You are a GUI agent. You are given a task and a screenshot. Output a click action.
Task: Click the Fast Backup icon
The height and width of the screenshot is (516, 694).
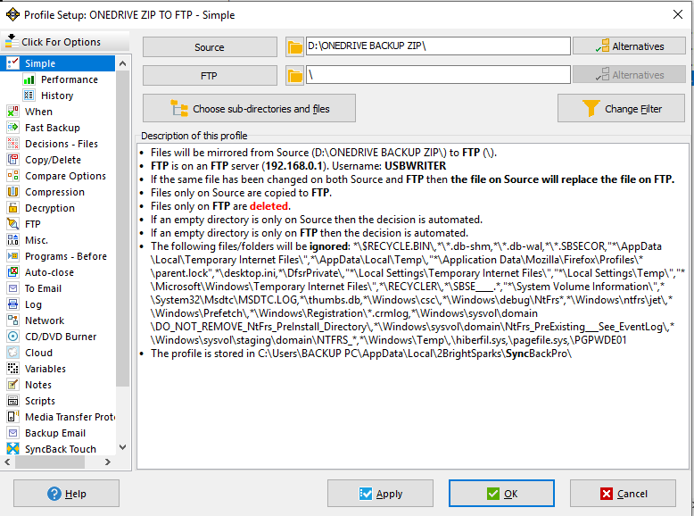tap(12, 128)
